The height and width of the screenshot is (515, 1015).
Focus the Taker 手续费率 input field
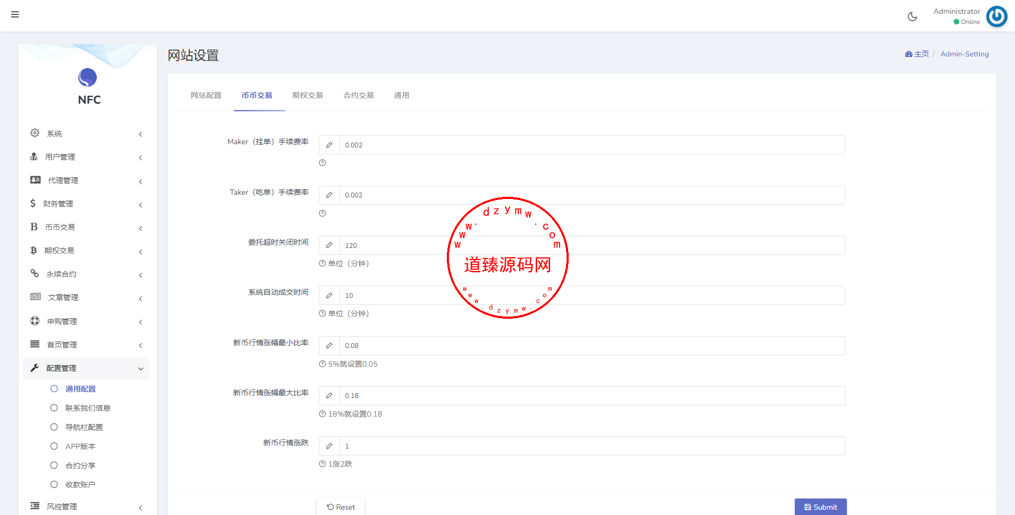pyautogui.click(x=592, y=195)
